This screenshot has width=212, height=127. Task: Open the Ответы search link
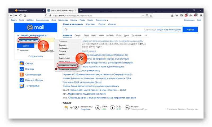pos(112,24)
